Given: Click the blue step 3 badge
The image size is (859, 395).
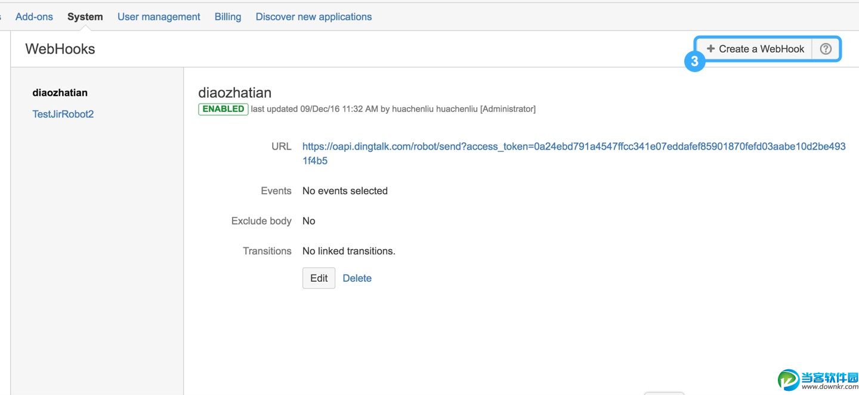Looking at the screenshot, I should [x=694, y=61].
